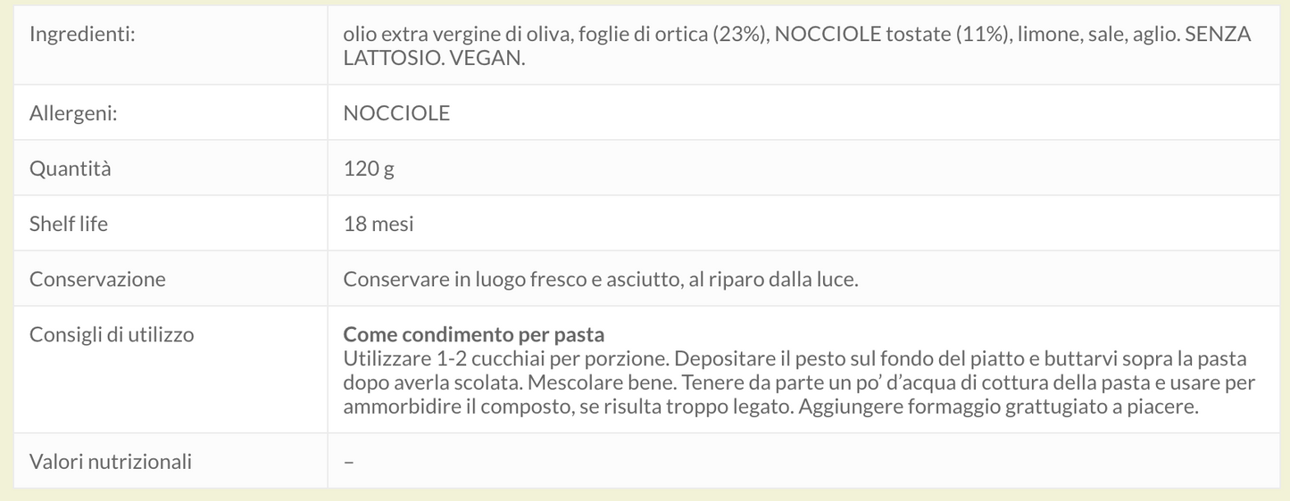
Task: Click the NOCCIOLE allergen value
Action: (x=396, y=113)
